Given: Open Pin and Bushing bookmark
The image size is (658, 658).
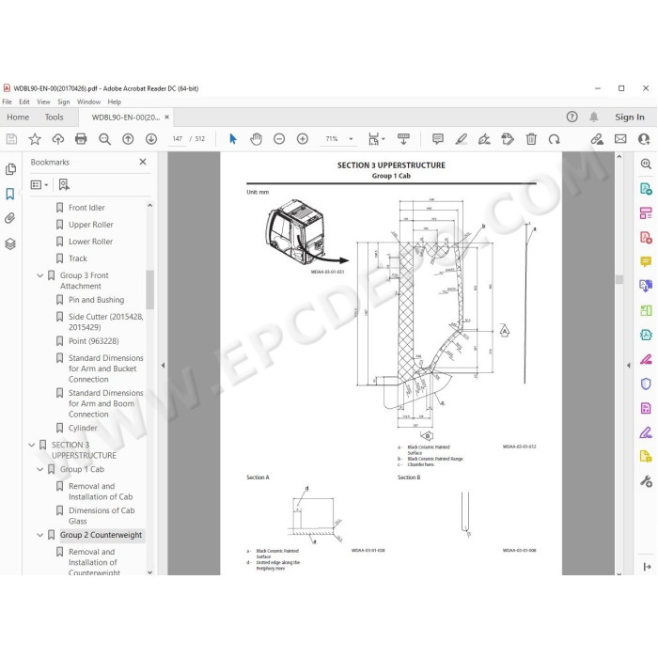Looking at the screenshot, I should (96, 300).
